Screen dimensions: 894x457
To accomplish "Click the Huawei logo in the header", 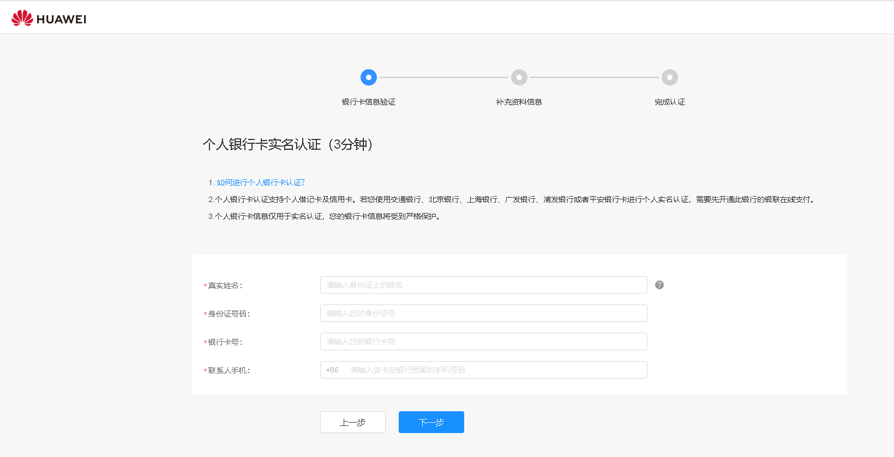I will click(49, 19).
